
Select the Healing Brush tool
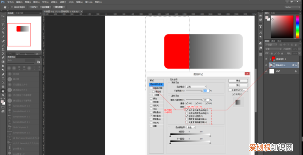3,41
